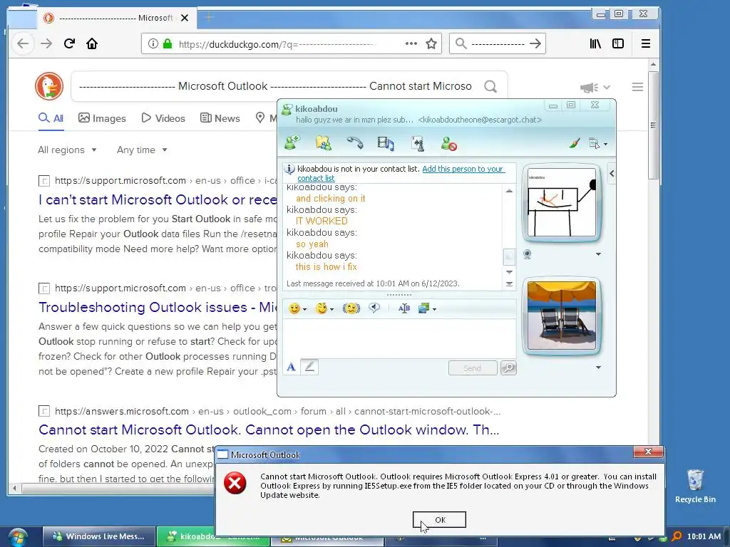
Task: Click the voice clip icon in Messenger
Action: 374,308
